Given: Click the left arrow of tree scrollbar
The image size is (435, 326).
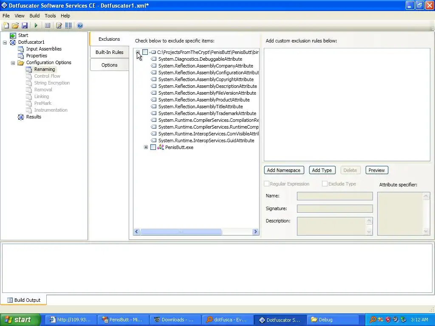Looking at the screenshot, I should 137,231.
